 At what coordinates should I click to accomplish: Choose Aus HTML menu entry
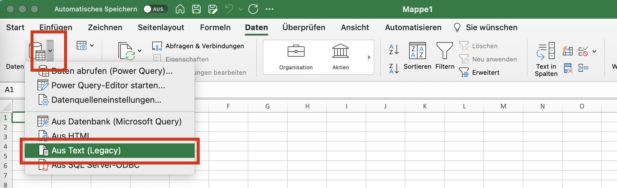(x=110, y=136)
